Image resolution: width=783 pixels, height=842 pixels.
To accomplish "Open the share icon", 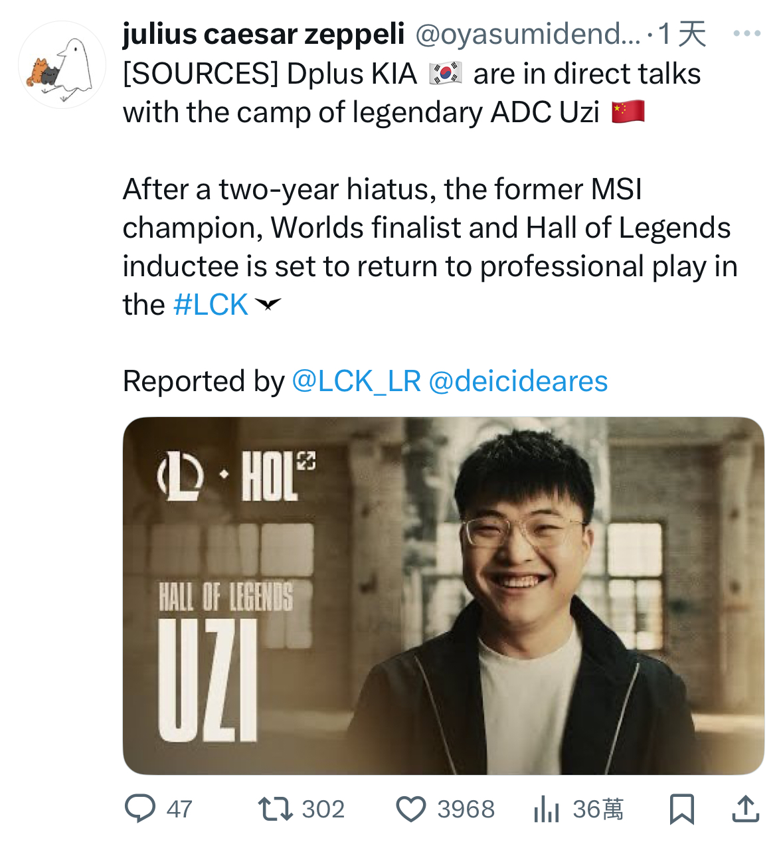I will click(746, 808).
